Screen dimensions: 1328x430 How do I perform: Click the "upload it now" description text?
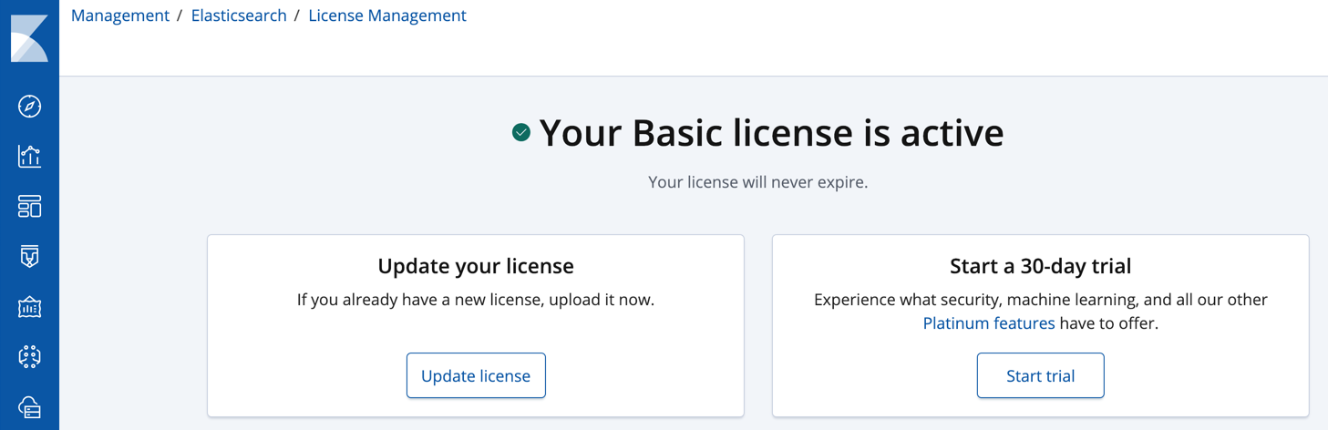click(476, 300)
